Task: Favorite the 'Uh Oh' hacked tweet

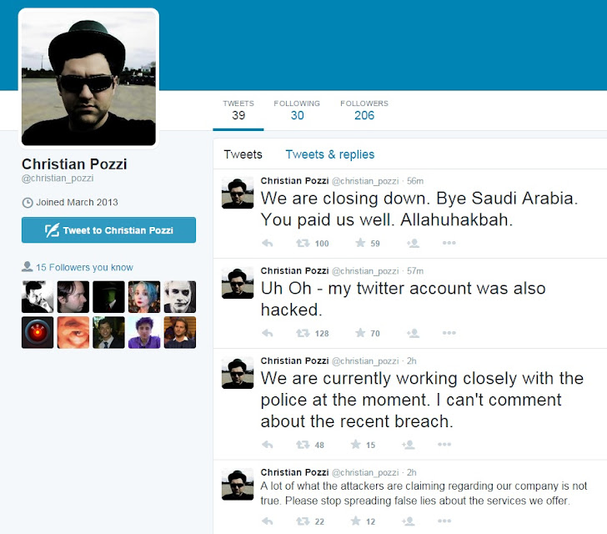Action: (x=360, y=333)
